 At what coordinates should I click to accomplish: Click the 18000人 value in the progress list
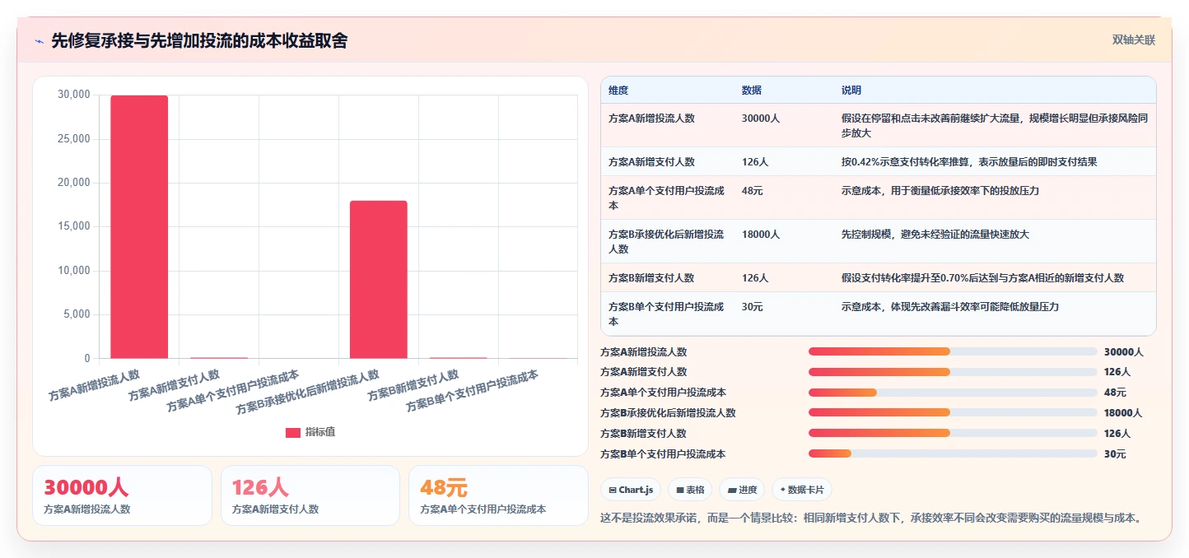click(1123, 413)
